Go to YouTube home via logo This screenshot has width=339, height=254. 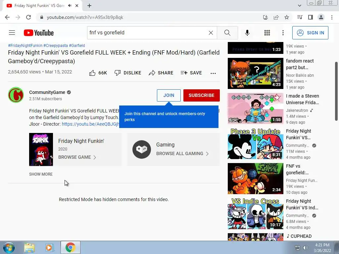click(39, 33)
